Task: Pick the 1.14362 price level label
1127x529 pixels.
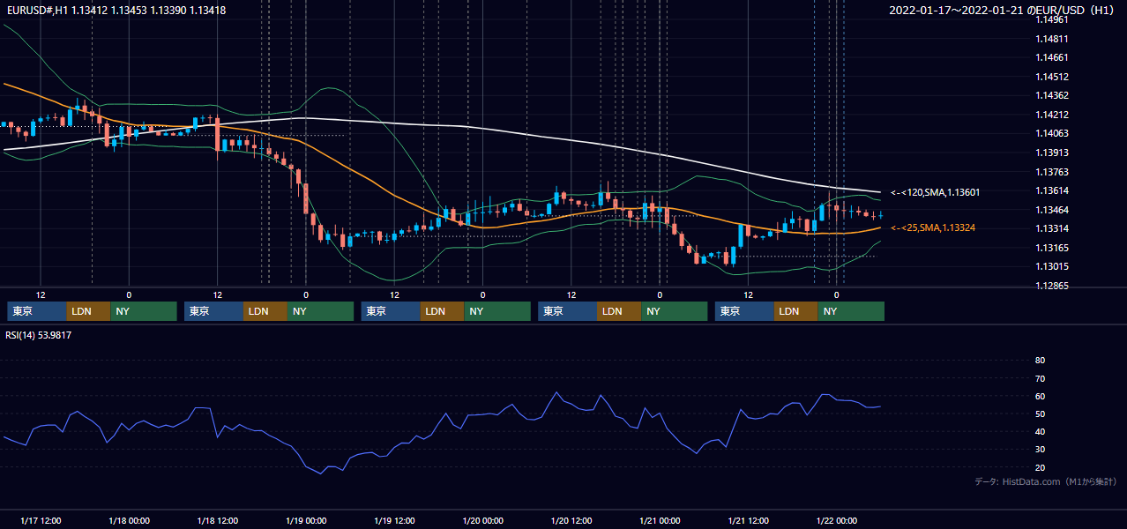Action: [x=1052, y=95]
